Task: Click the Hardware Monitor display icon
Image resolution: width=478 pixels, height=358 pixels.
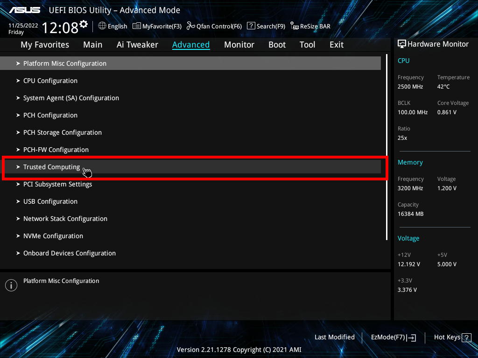Action: [402, 44]
